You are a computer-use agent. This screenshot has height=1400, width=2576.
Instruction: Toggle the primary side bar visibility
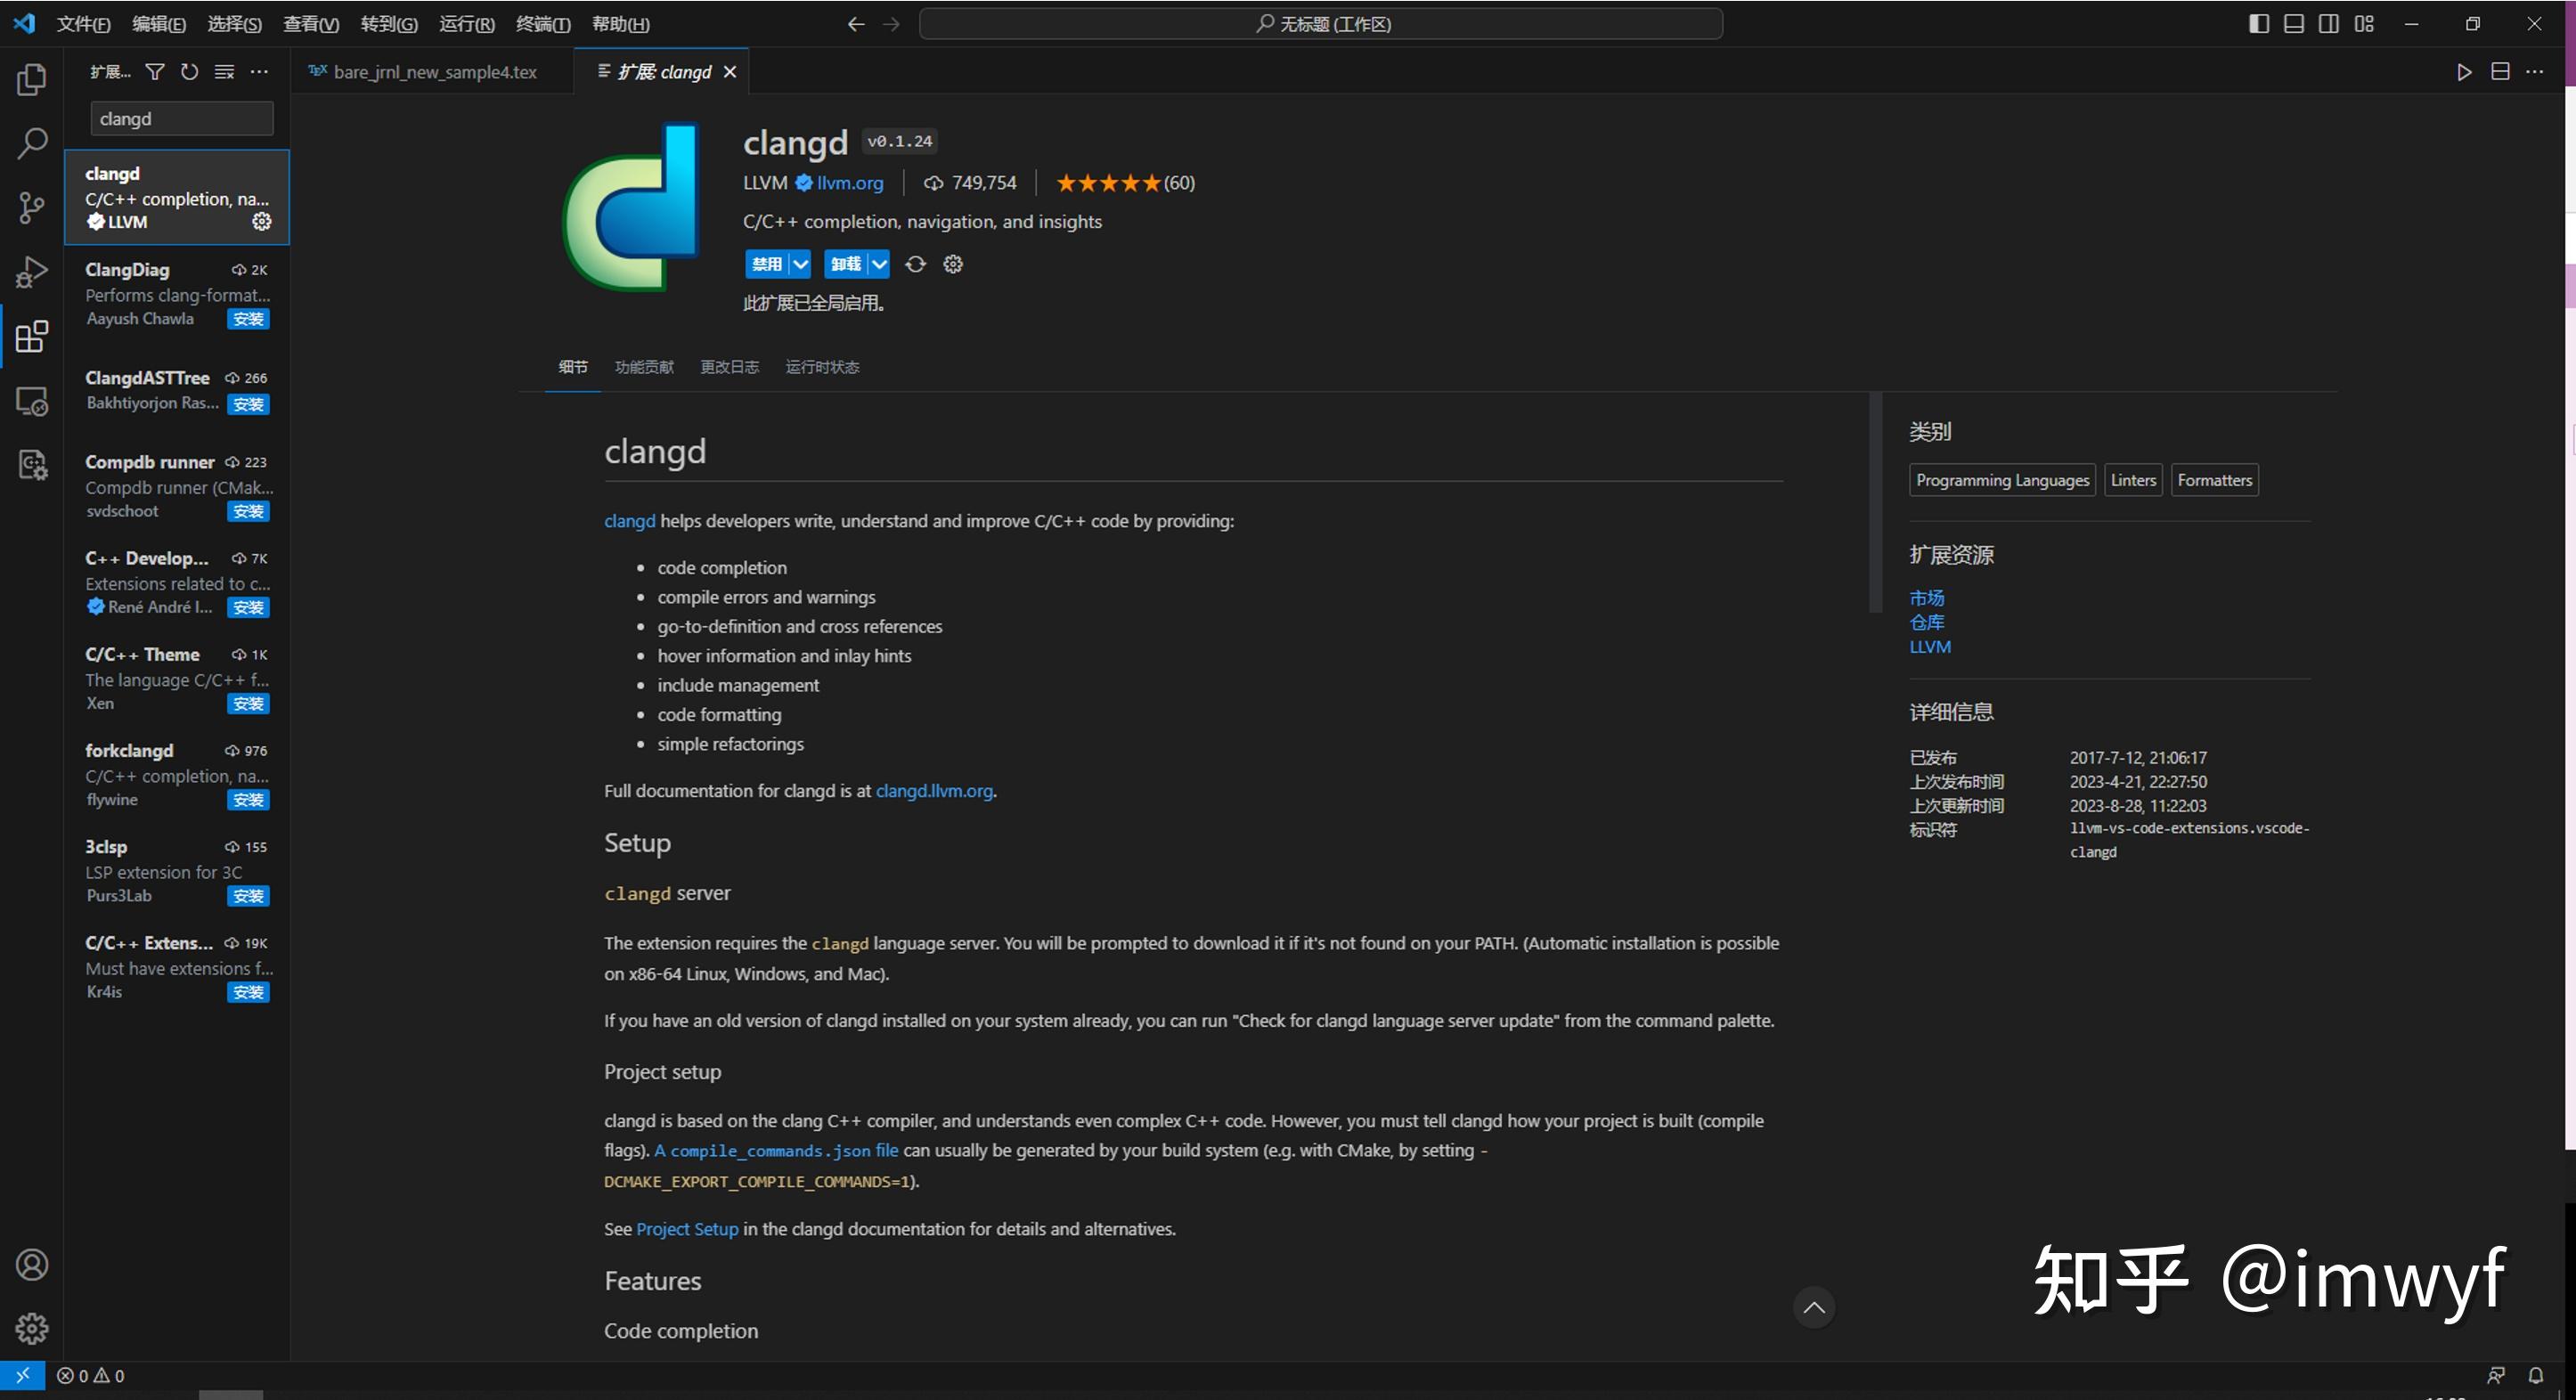click(2258, 23)
